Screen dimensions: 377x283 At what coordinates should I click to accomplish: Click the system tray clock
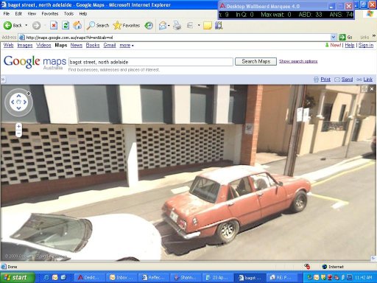click(x=363, y=278)
